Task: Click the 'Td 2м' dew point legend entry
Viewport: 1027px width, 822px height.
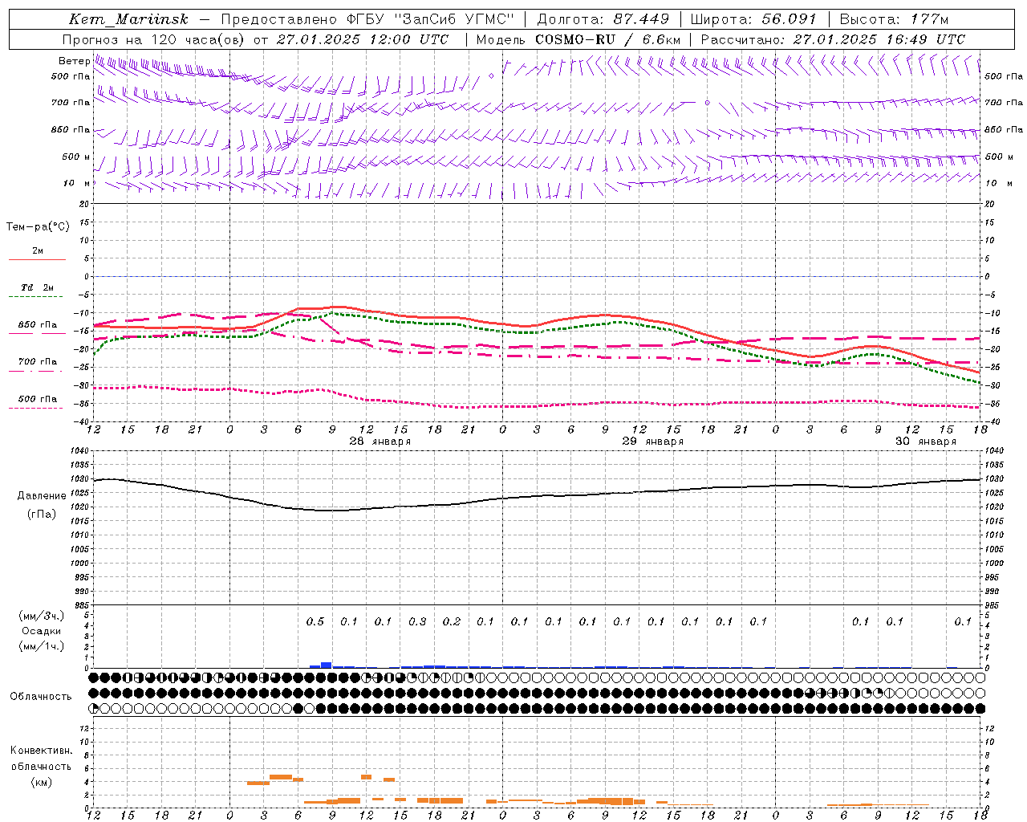Action: 38,287
